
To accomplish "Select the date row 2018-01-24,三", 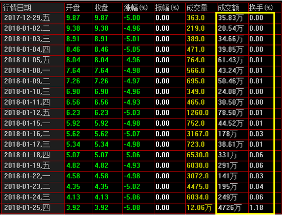I will click(27, 197).
